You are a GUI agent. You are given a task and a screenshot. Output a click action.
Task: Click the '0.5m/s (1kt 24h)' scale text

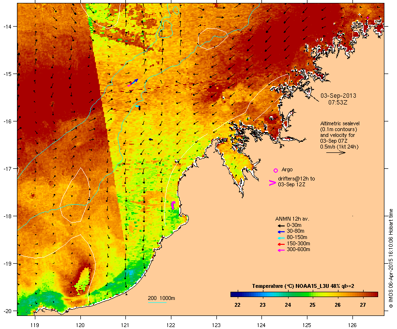click(339, 147)
